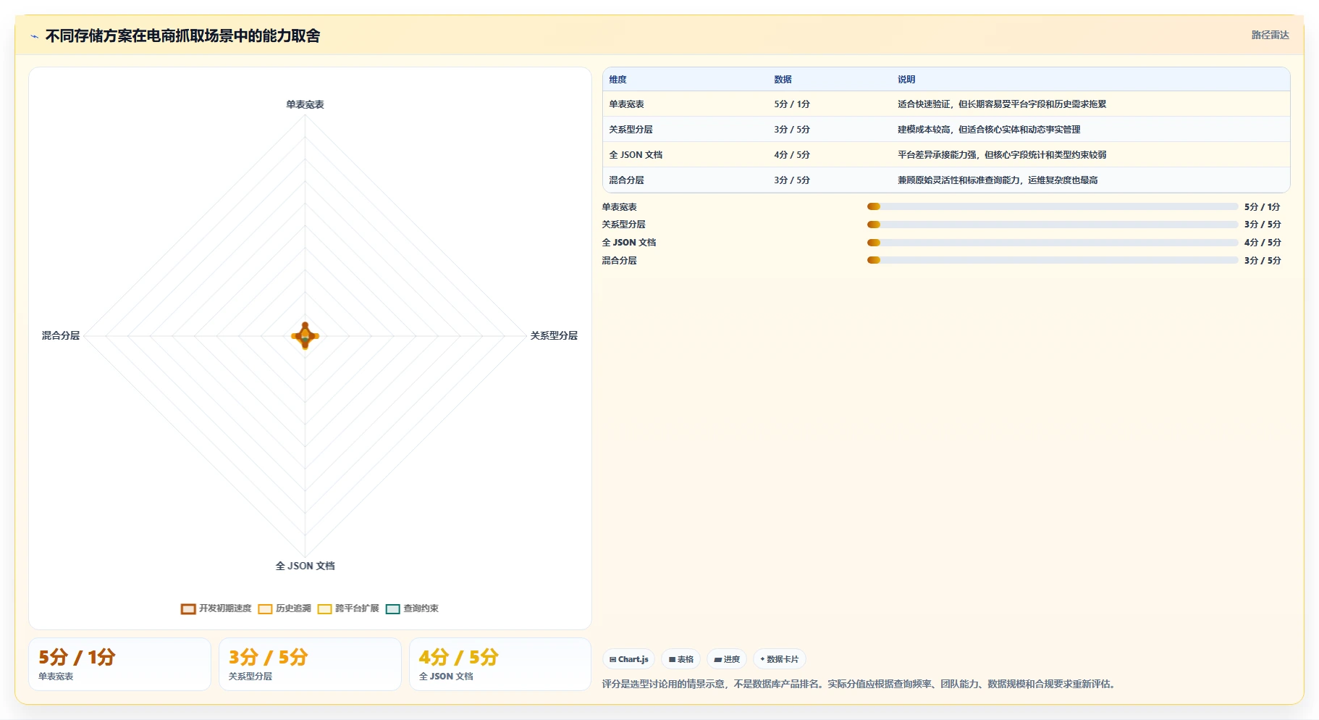Click the 单表宽表 axis label on the radar chart

(x=305, y=104)
